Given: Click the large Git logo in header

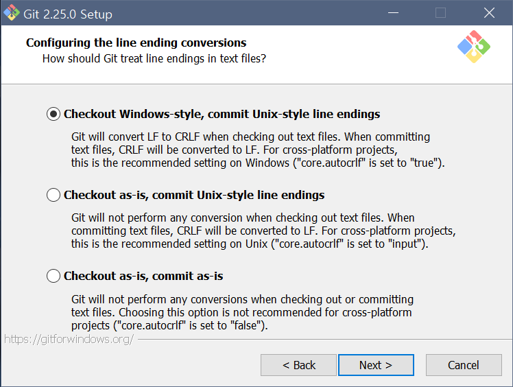Looking at the screenshot, I should 474,47.
